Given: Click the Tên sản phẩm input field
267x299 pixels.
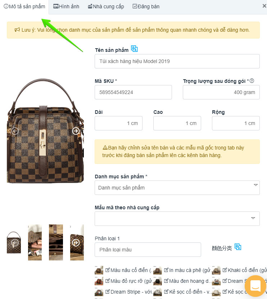Looking at the screenshot, I should click(177, 61).
